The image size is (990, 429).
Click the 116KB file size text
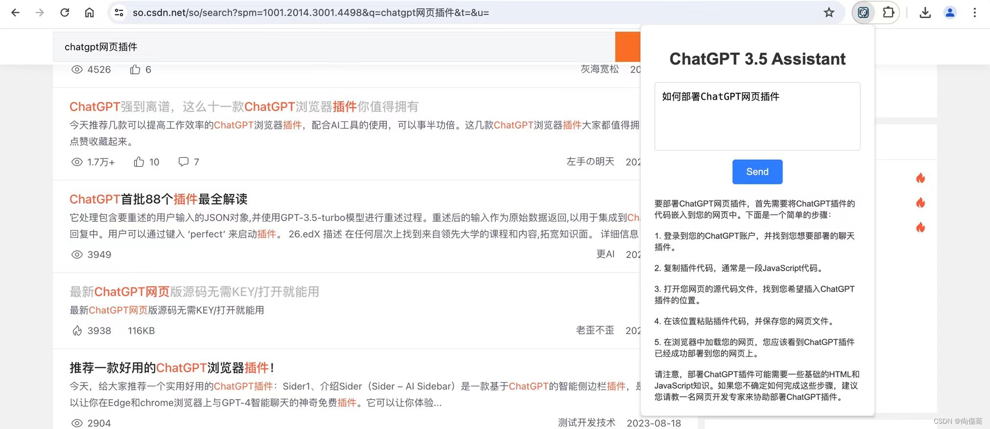tap(141, 331)
